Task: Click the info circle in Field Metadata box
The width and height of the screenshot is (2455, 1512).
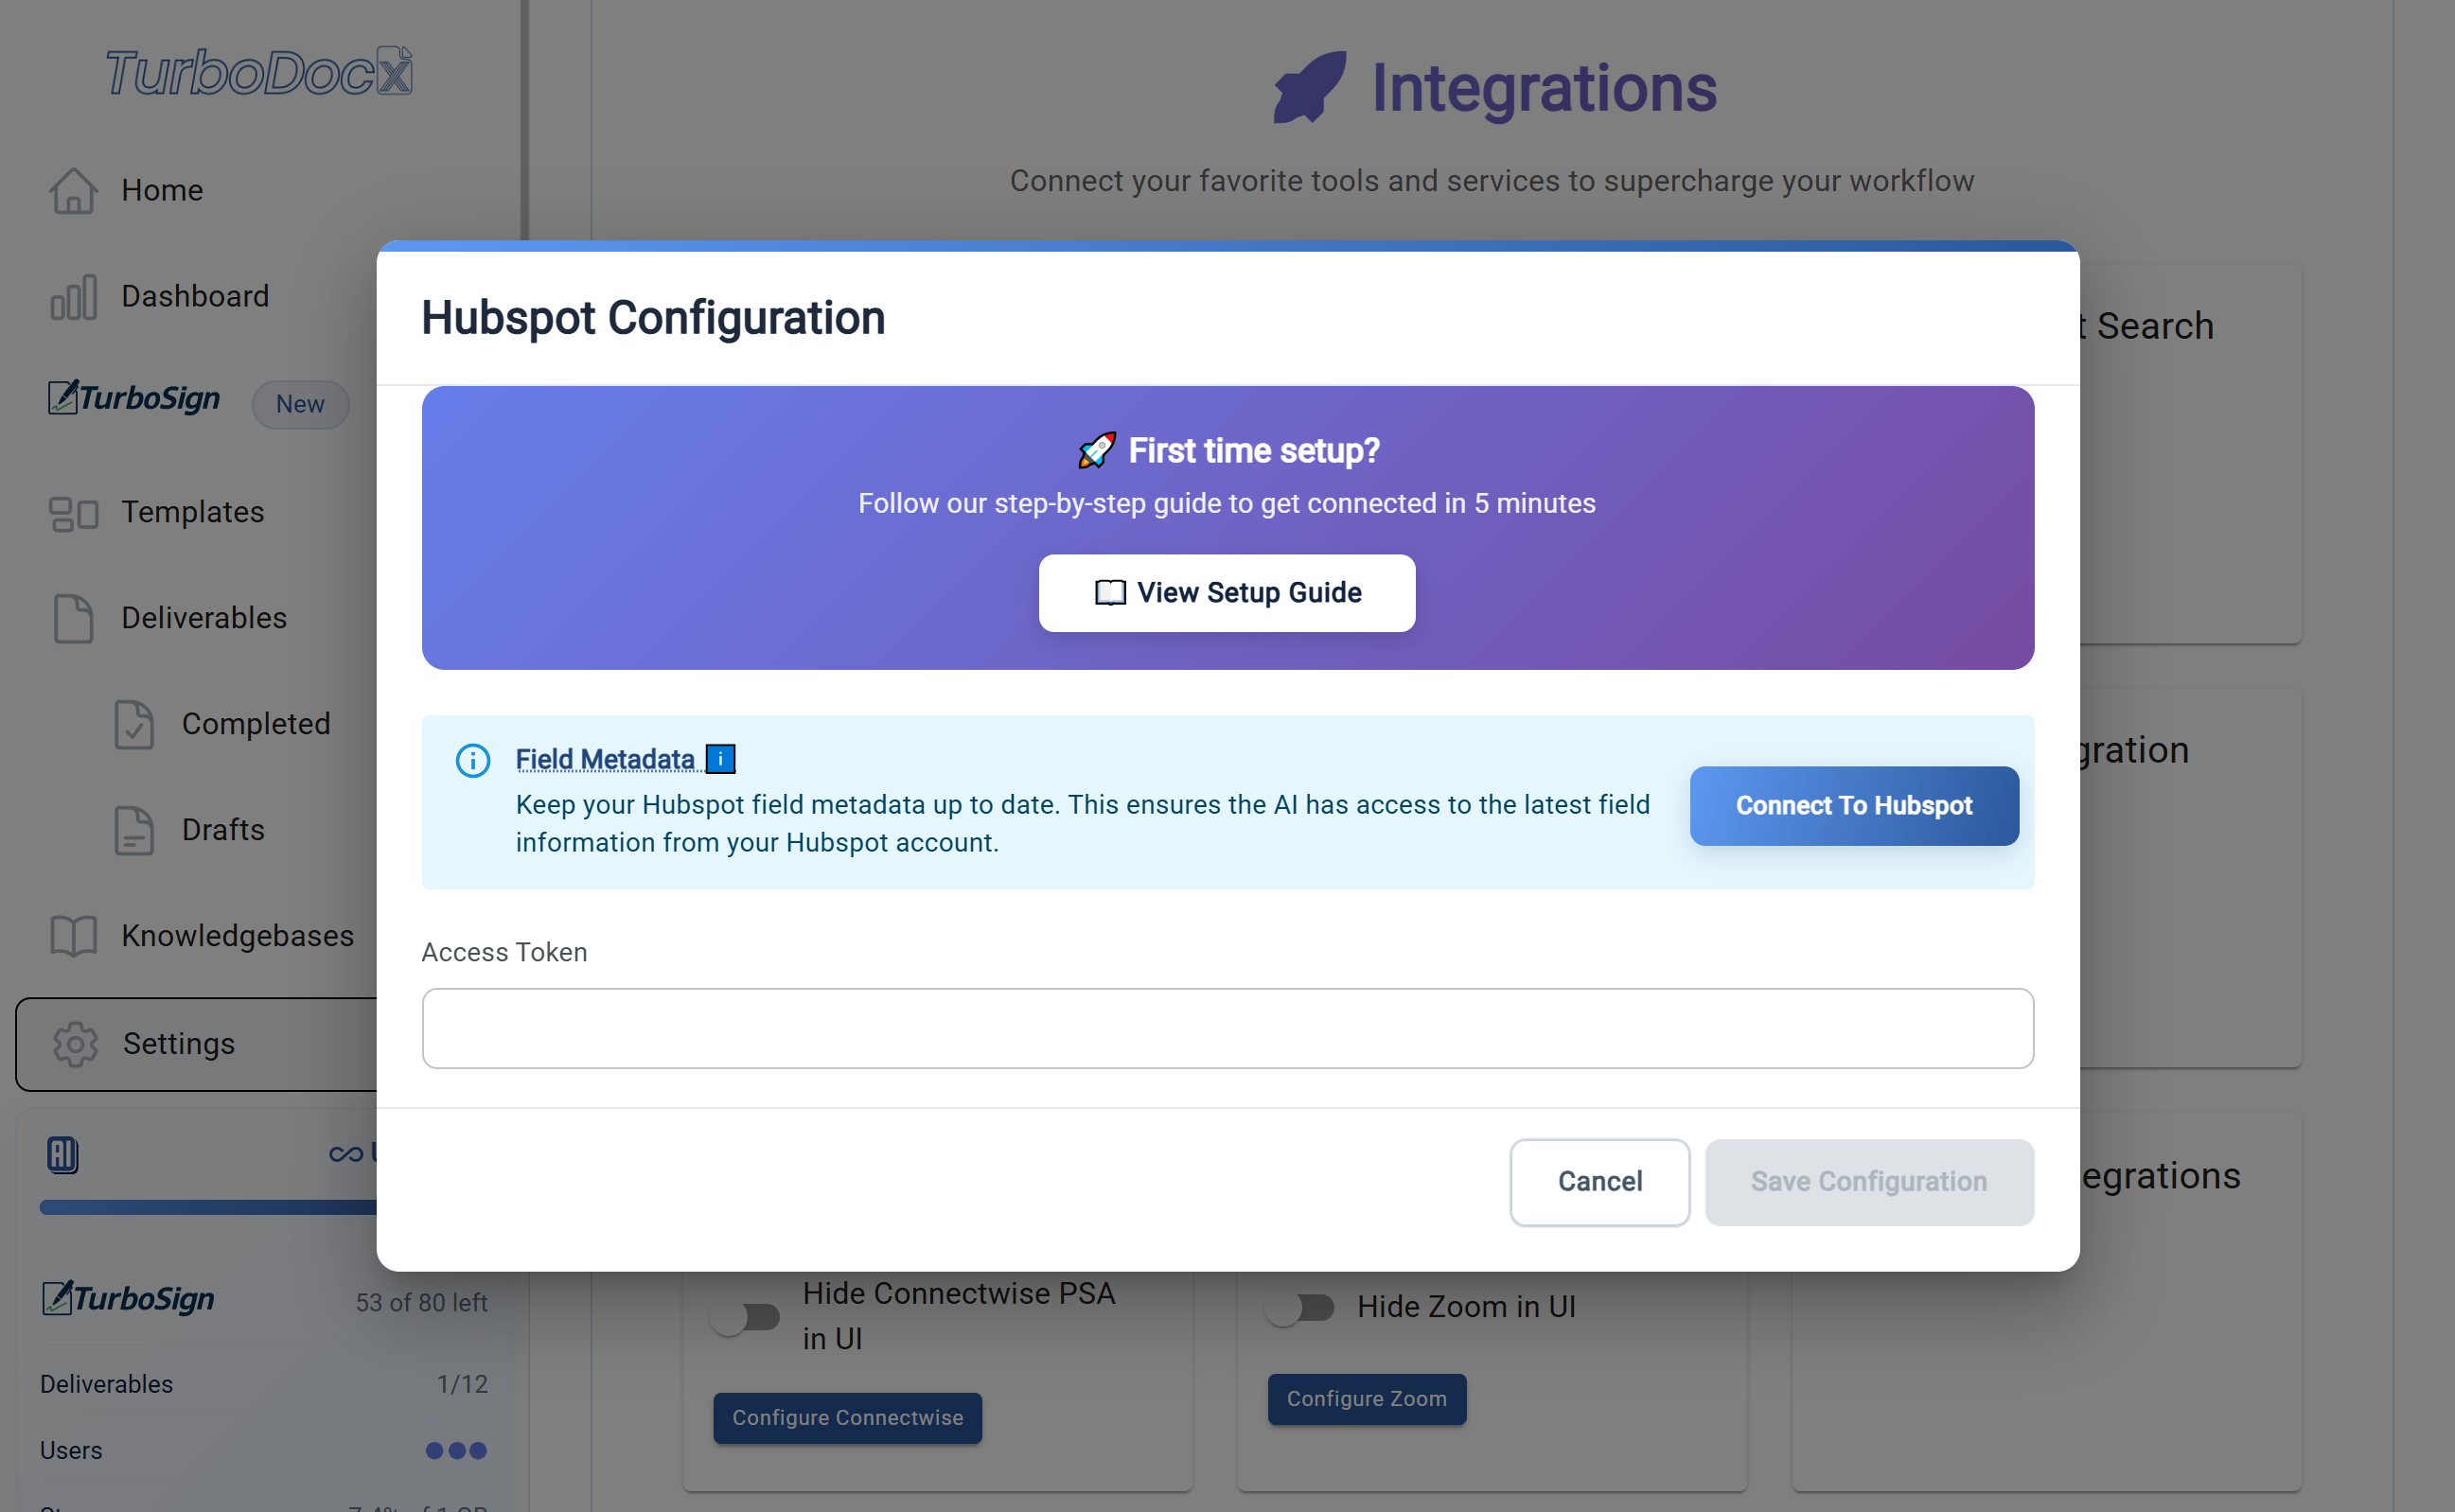Action: (473, 761)
